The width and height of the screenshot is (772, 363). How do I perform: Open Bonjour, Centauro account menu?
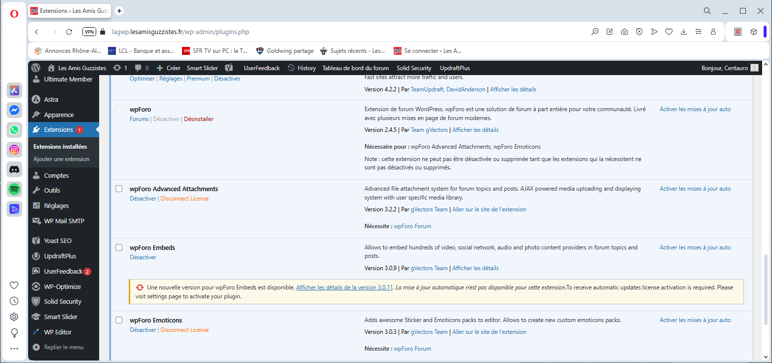click(730, 68)
